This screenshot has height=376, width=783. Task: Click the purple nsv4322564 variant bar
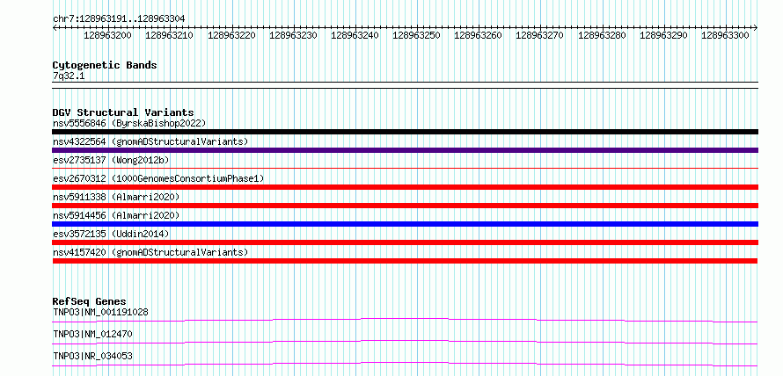[x=405, y=150]
